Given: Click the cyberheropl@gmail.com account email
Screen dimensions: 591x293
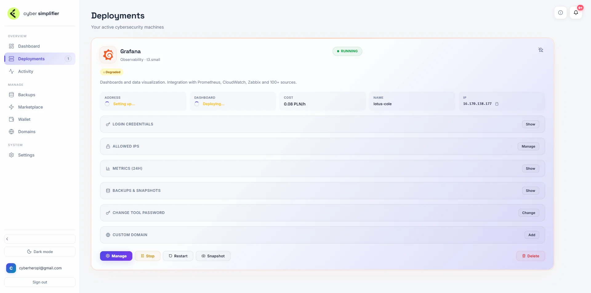Looking at the screenshot, I should click(40, 268).
